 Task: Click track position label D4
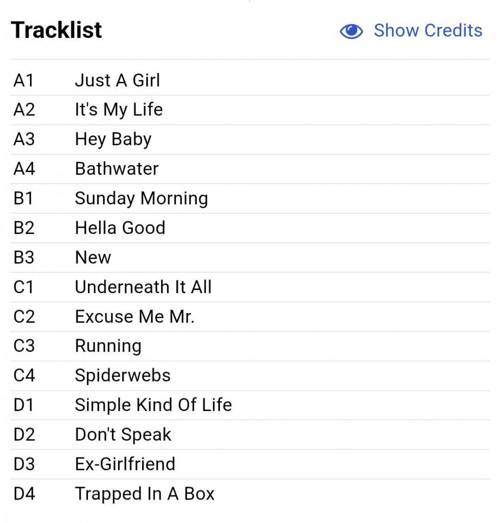[24, 494]
